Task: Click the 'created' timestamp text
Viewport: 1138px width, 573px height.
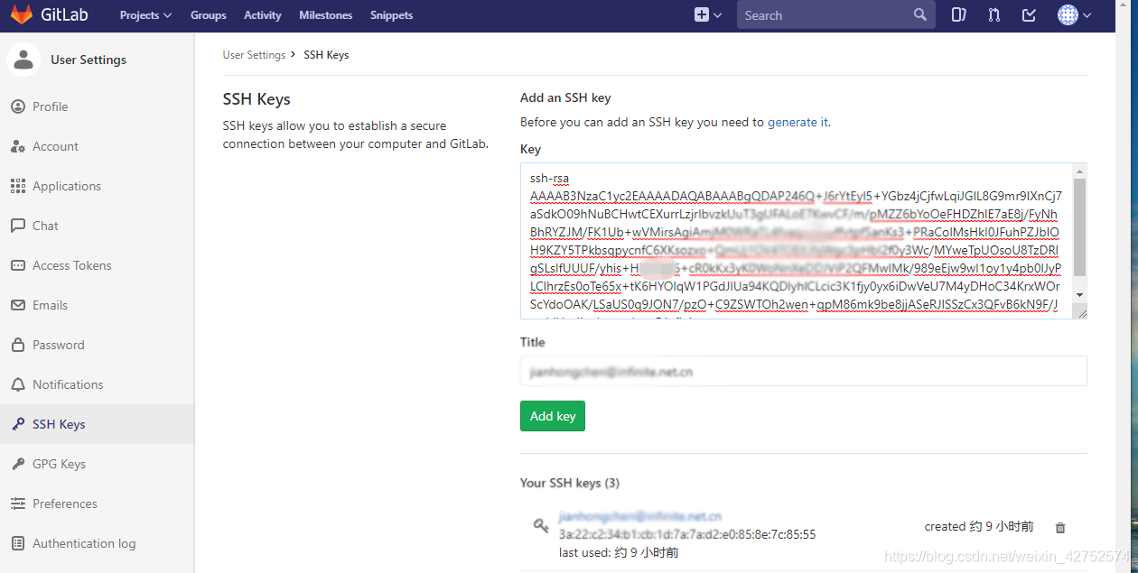Action: tap(979, 526)
